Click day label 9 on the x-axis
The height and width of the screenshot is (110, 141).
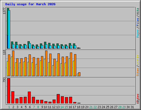[x=42, y=107]
